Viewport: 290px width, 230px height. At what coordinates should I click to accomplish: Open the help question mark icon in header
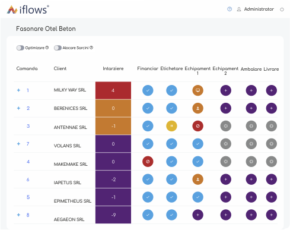pos(230,9)
